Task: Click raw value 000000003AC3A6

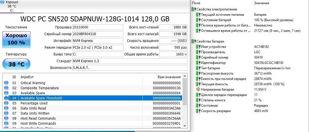Action: point(167,108)
